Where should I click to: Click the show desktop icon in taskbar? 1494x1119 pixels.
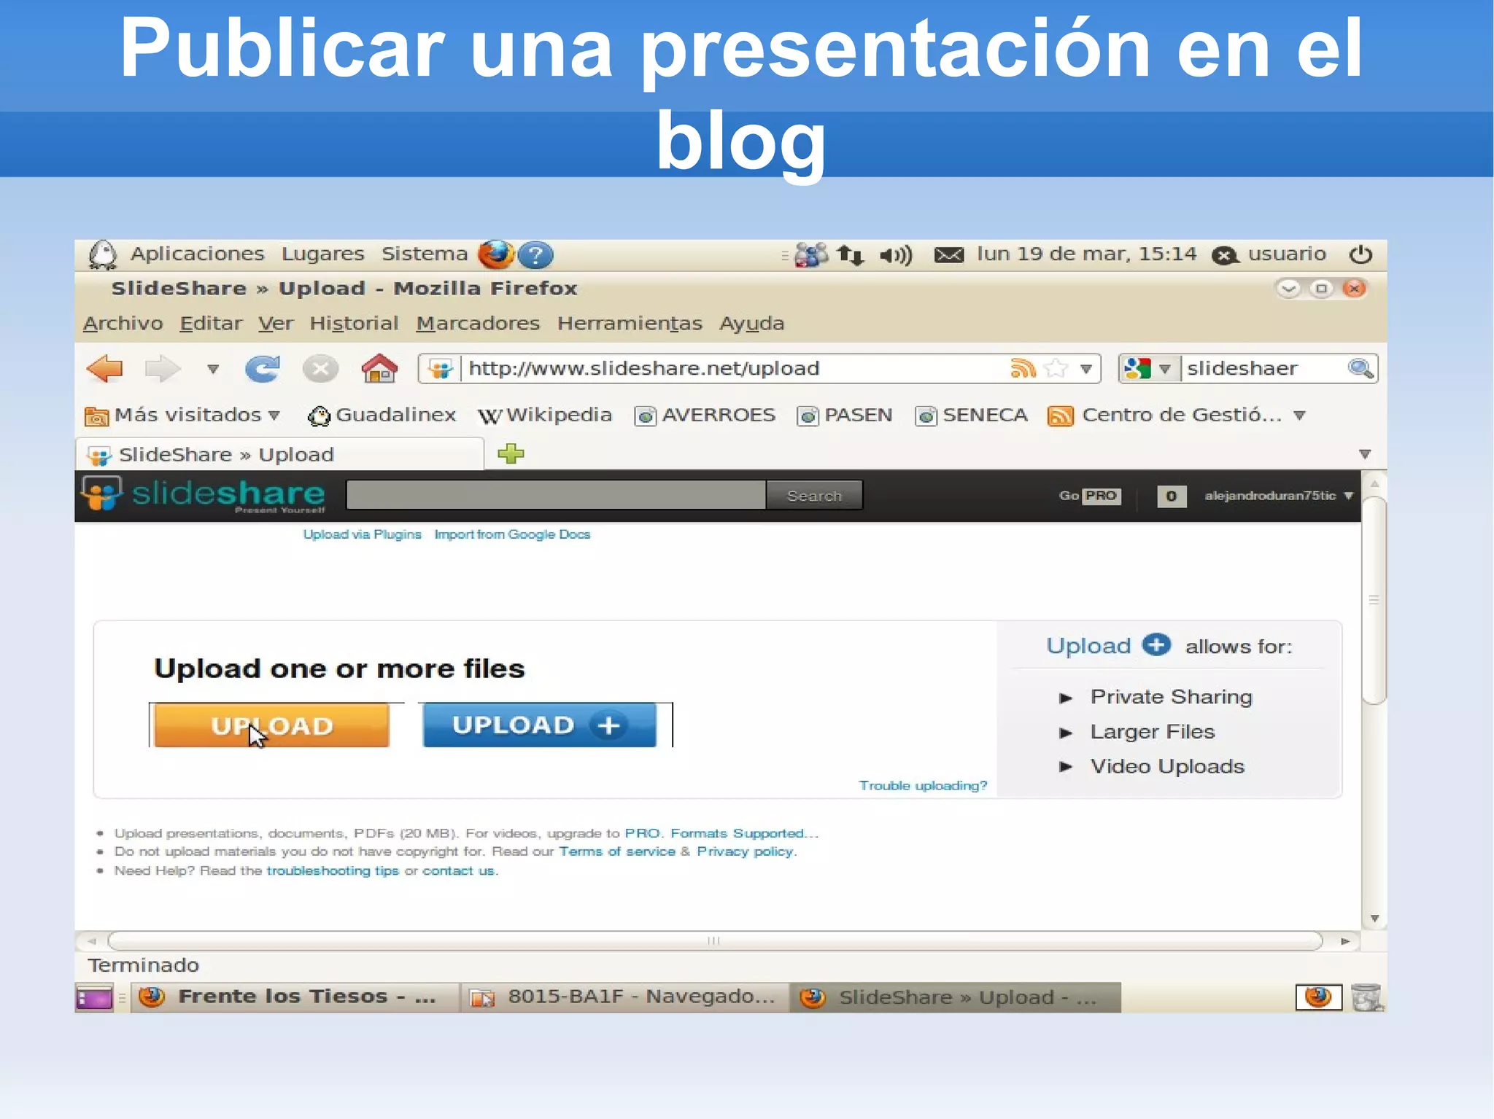[95, 997]
